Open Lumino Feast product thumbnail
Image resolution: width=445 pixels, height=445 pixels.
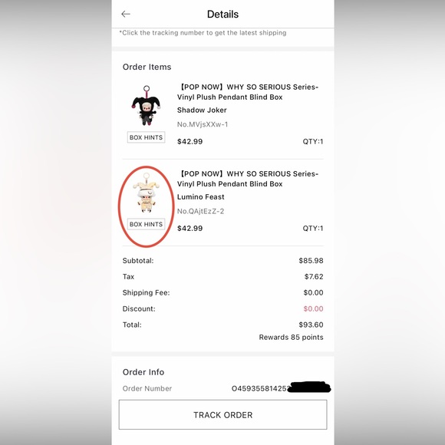146,193
